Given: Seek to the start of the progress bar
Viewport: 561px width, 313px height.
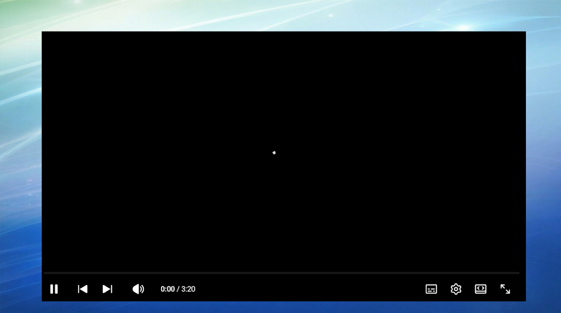Looking at the screenshot, I should point(45,273).
